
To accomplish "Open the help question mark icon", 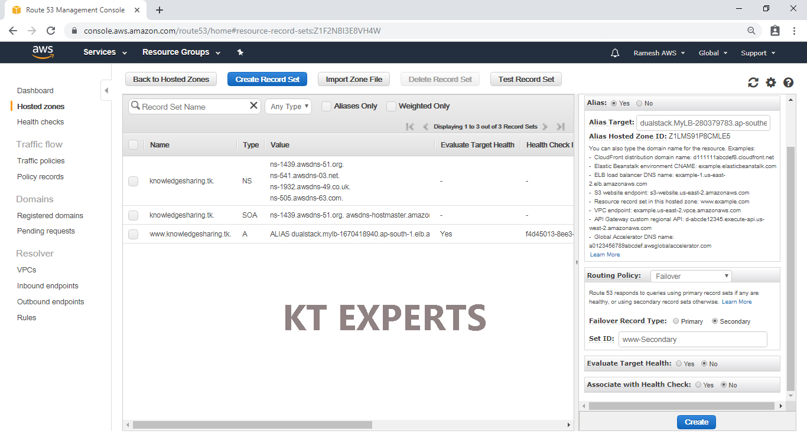I will pyautogui.click(x=788, y=83).
